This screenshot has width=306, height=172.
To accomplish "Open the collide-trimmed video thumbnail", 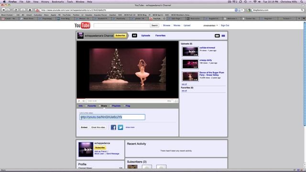I will pos(190,52).
